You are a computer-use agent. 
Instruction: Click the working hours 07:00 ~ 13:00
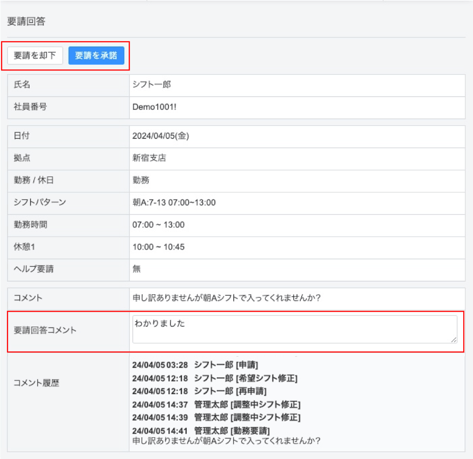(159, 225)
